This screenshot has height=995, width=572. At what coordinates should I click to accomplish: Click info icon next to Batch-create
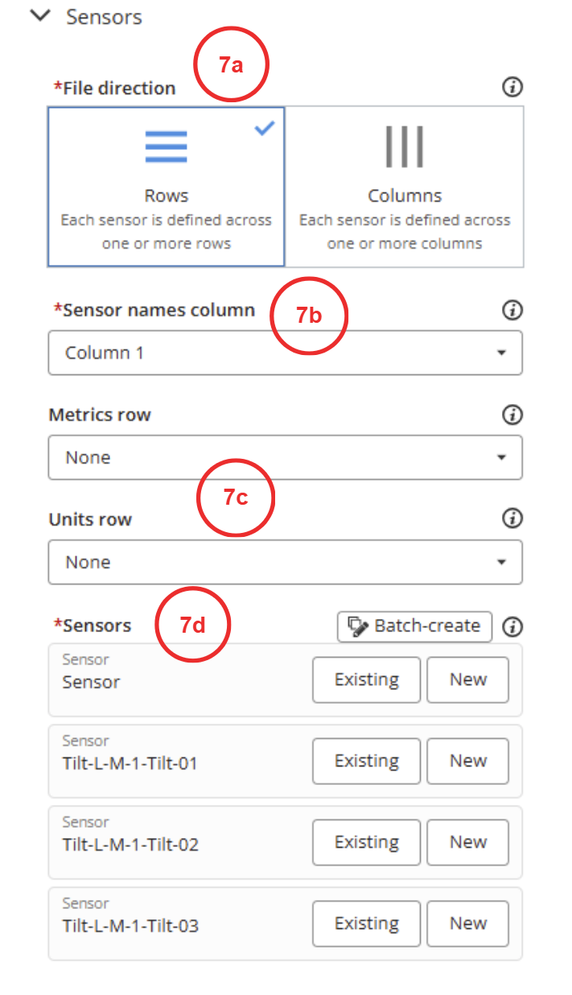512,626
